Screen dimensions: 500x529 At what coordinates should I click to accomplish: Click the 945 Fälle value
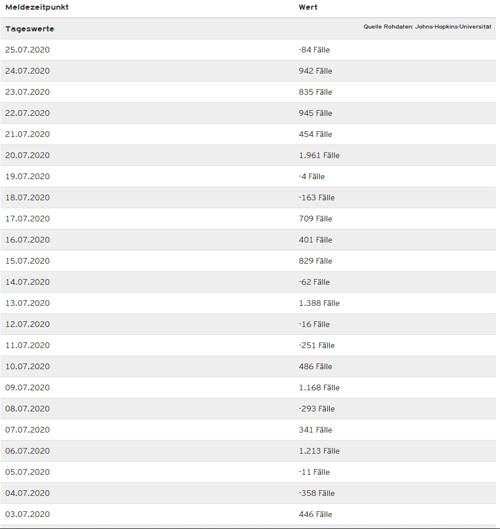click(x=315, y=113)
